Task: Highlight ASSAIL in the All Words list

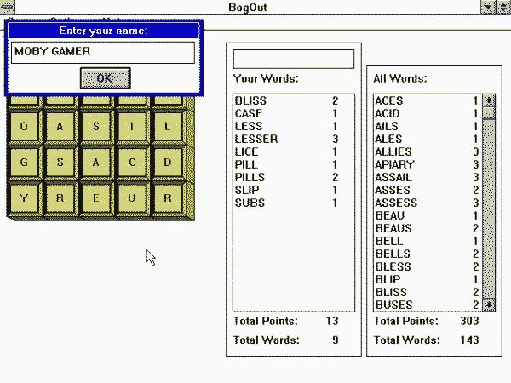Action: pyautogui.click(x=393, y=177)
